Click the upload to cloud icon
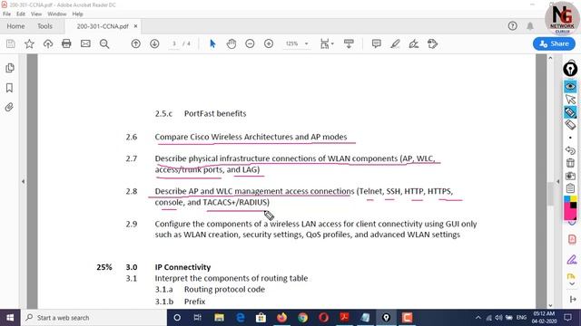 click(48, 44)
